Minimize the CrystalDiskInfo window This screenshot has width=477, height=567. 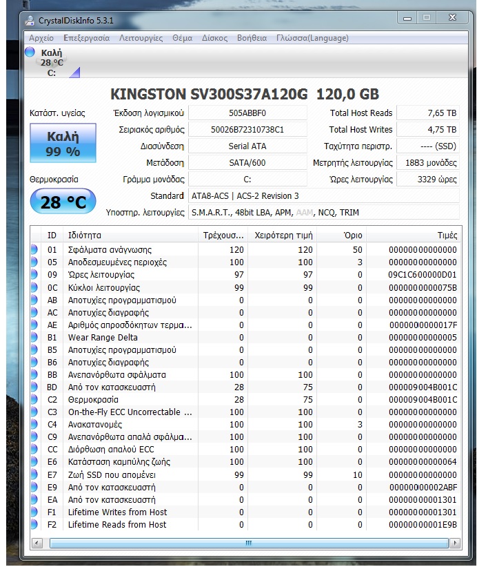pyautogui.click(x=407, y=18)
